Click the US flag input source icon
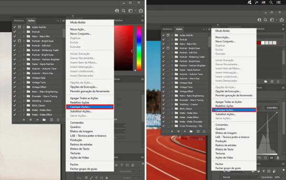286x180 pixels. pyautogui.click(x=264, y=2)
